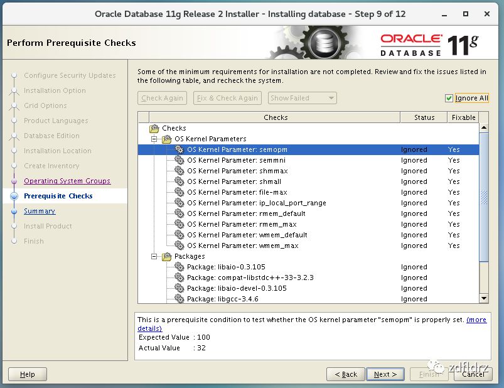Image resolution: width=504 pixels, height=388 pixels.
Task: Select row OS Kernel Parameter: file-max
Action: [308, 192]
